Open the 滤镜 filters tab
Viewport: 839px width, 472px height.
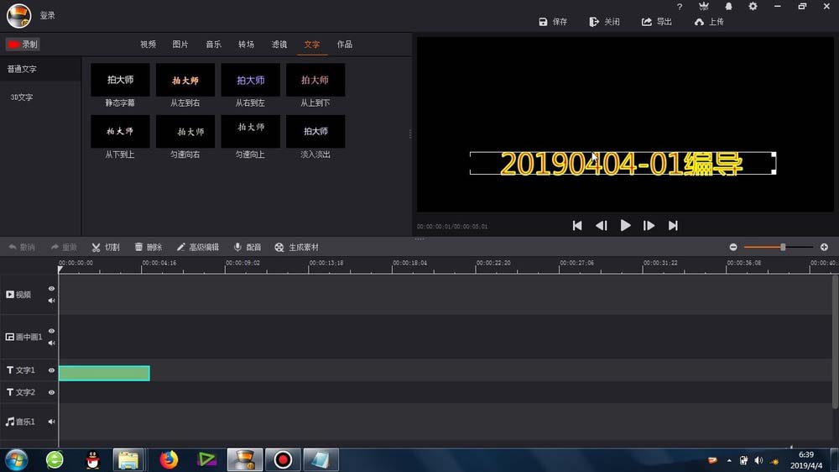click(x=279, y=45)
